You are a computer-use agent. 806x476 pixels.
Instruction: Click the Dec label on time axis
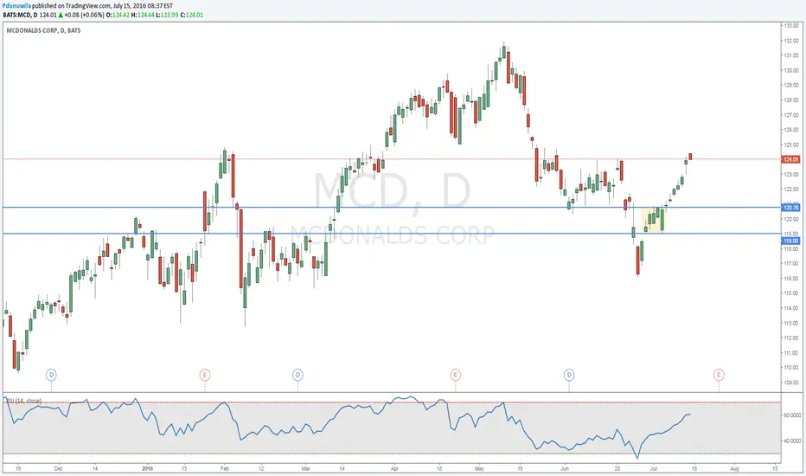point(58,469)
